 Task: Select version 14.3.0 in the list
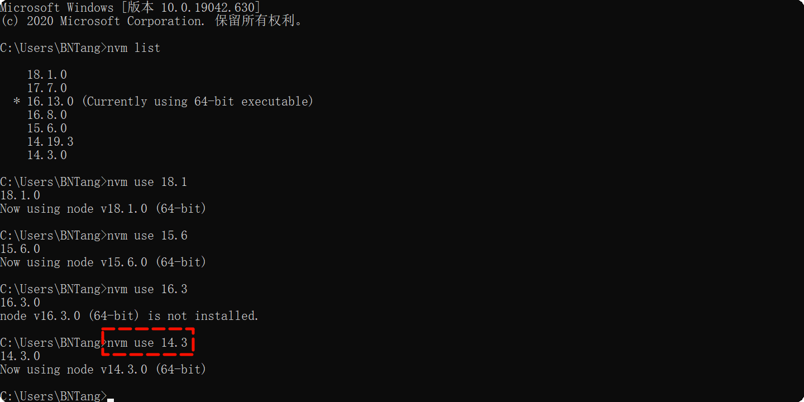pos(47,155)
